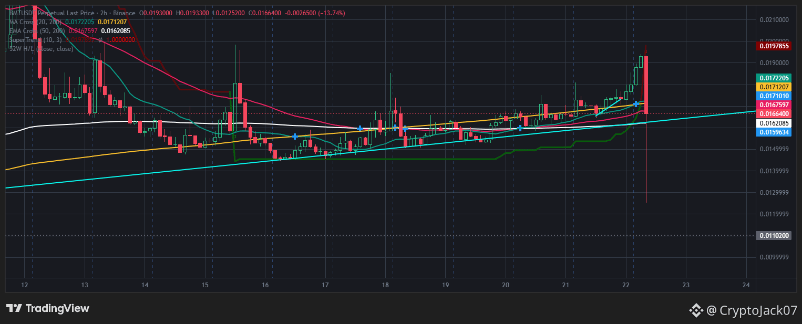802x324 pixels.
Task: Click date 23 on the time axis
Action: (x=686, y=285)
